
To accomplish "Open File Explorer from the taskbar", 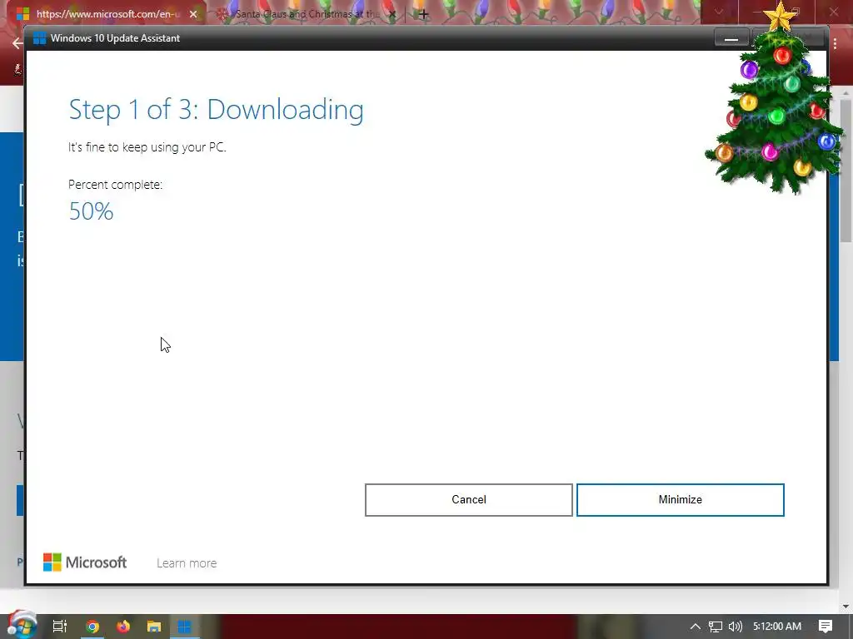I will (154, 627).
